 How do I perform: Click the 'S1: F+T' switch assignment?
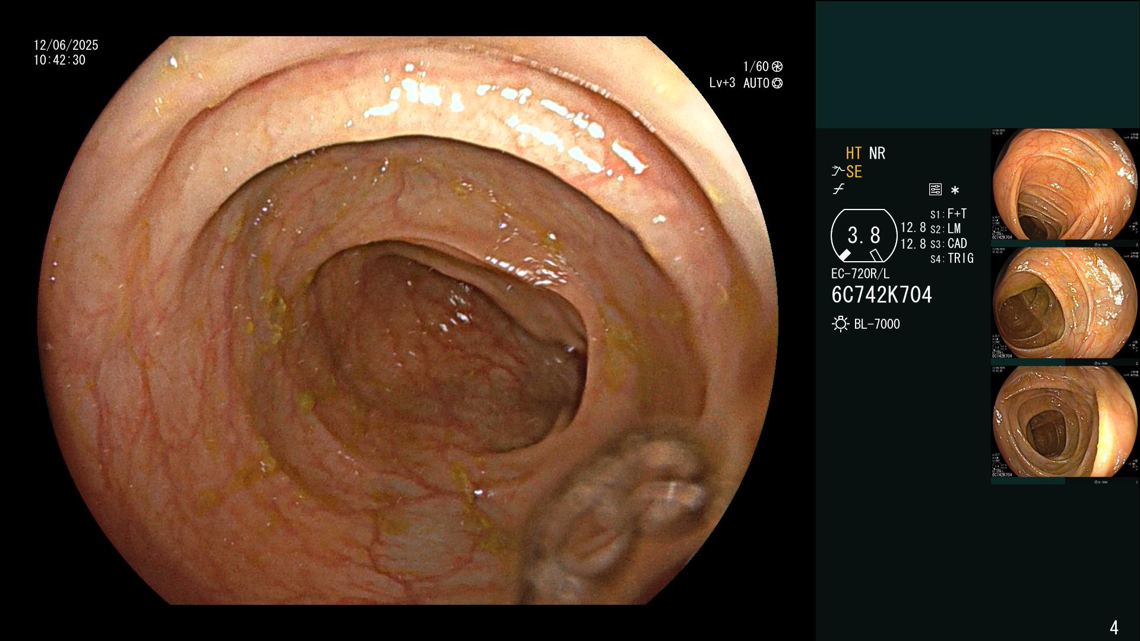tap(949, 214)
